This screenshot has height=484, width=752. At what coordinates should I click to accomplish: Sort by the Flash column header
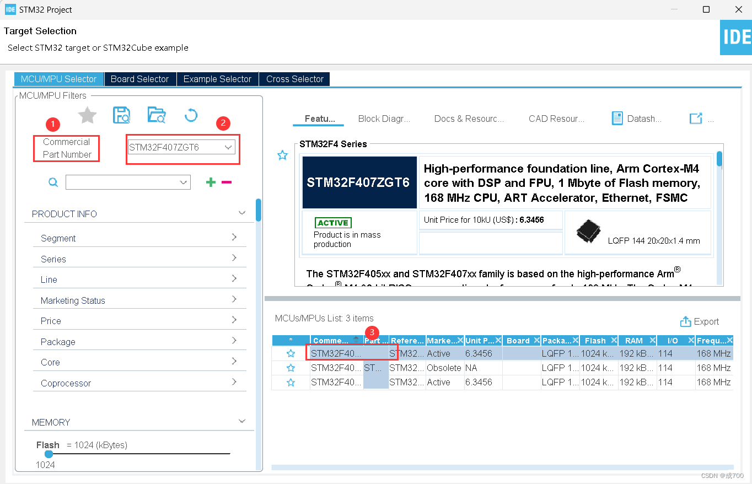pyautogui.click(x=595, y=341)
